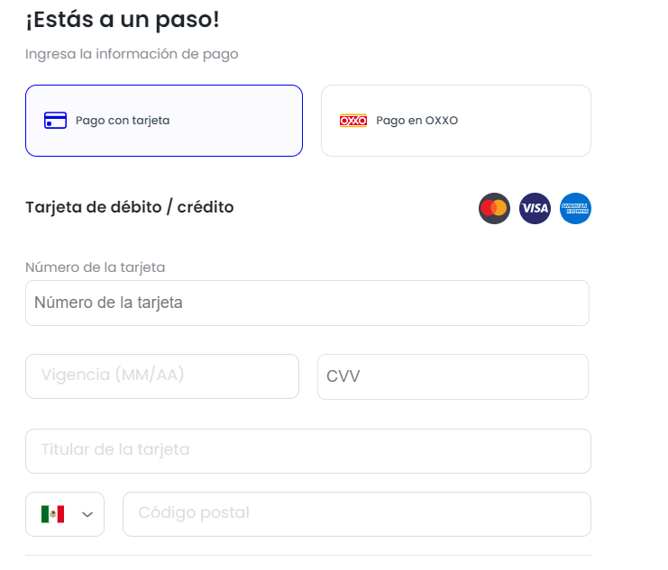Click the Mastercard logo
Screen dimensions: 668x570
tap(494, 209)
